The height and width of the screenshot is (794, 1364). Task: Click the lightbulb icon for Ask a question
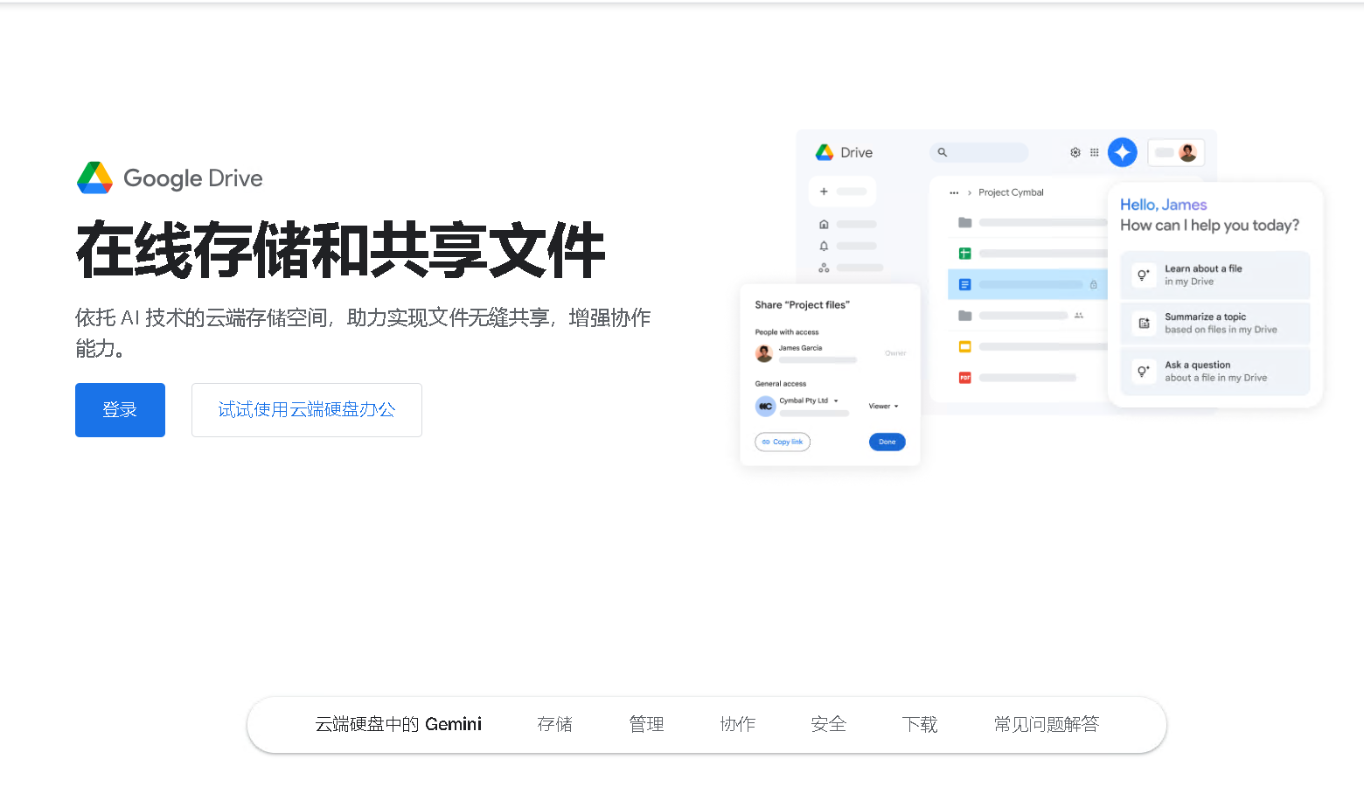point(1143,371)
